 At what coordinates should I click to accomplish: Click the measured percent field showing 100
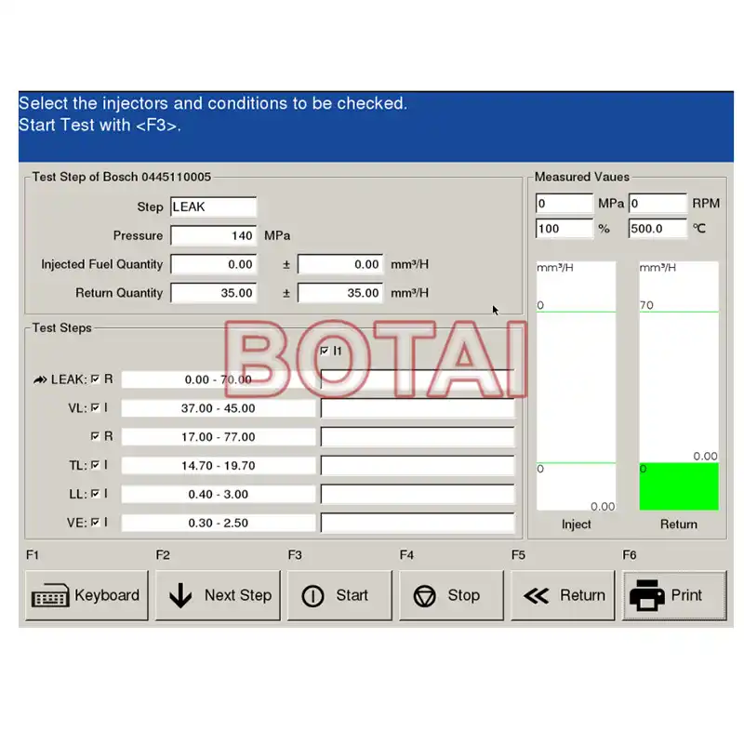pyautogui.click(x=565, y=229)
